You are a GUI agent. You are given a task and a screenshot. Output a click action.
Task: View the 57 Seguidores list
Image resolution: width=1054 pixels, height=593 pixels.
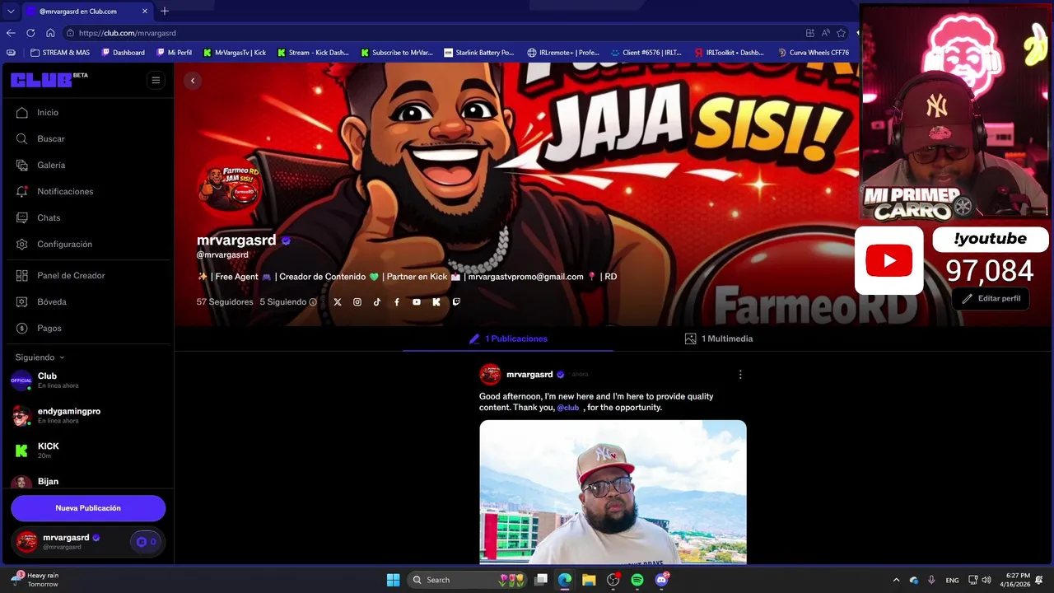[x=225, y=302]
